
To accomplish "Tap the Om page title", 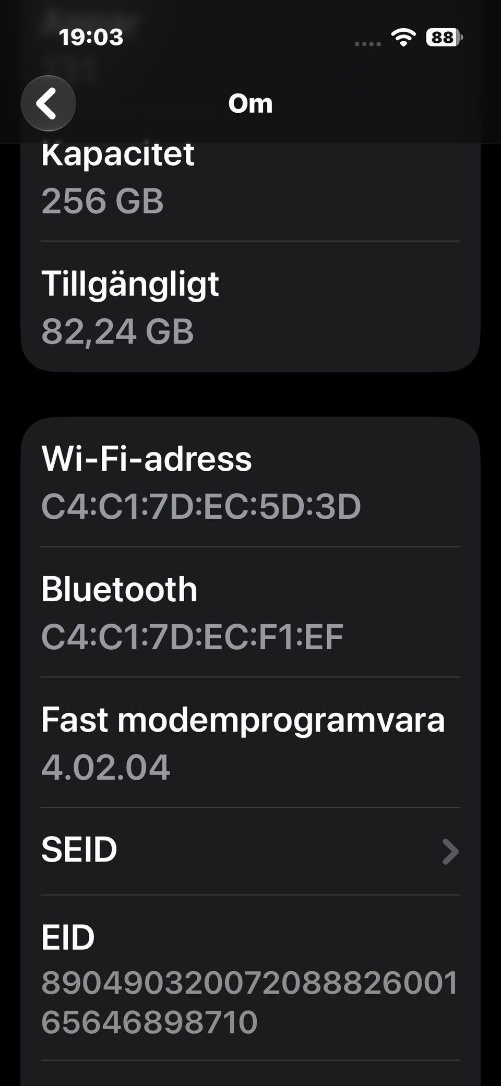I will pyautogui.click(x=250, y=103).
